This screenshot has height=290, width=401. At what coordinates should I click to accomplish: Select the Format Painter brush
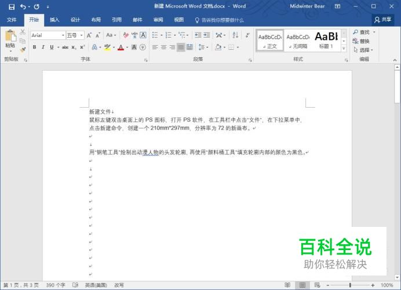coord(23,50)
